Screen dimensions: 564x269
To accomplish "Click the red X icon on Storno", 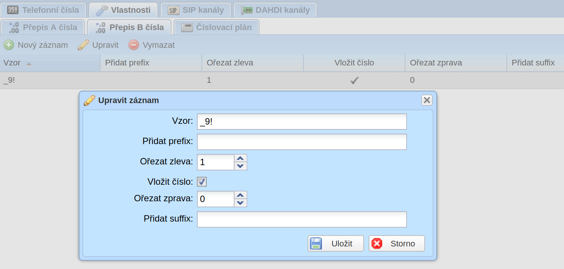I will click(x=377, y=243).
